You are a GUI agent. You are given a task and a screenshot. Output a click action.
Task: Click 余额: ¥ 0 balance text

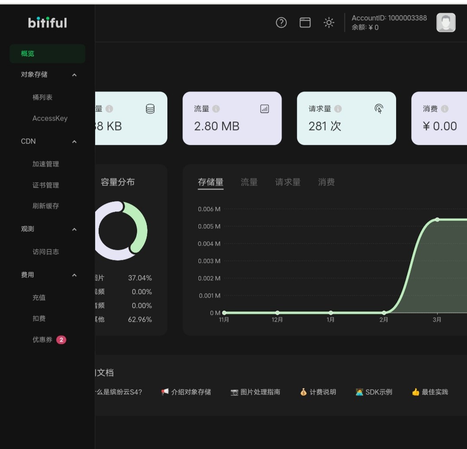click(365, 27)
